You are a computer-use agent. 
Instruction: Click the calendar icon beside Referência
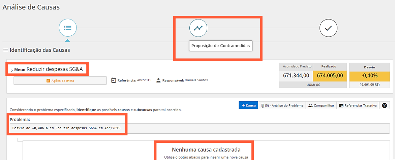113,81
